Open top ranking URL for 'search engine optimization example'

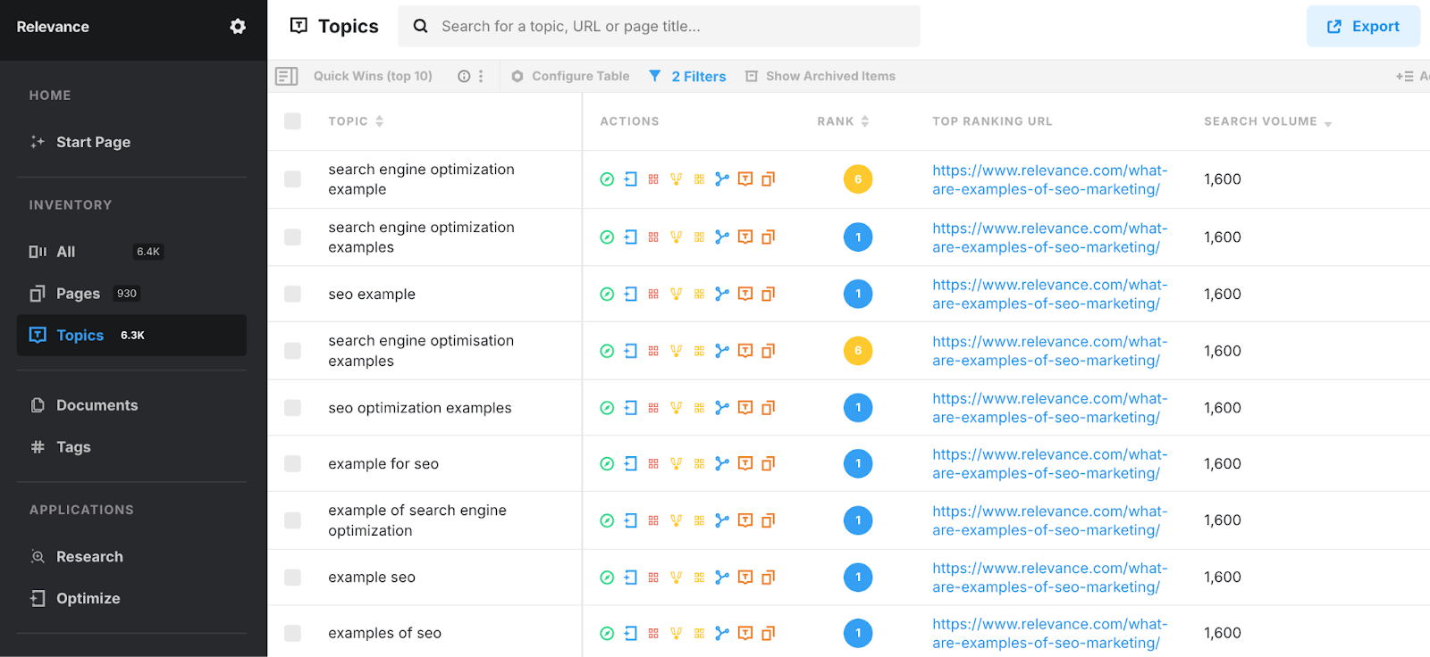(1049, 179)
